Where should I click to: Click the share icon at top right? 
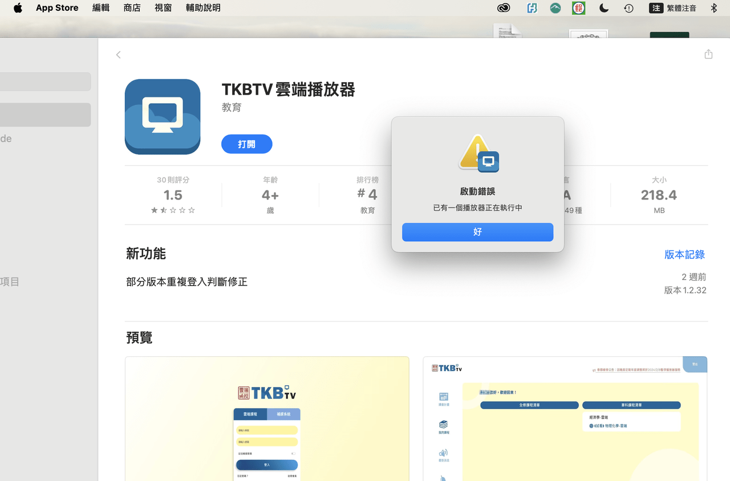(708, 54)
